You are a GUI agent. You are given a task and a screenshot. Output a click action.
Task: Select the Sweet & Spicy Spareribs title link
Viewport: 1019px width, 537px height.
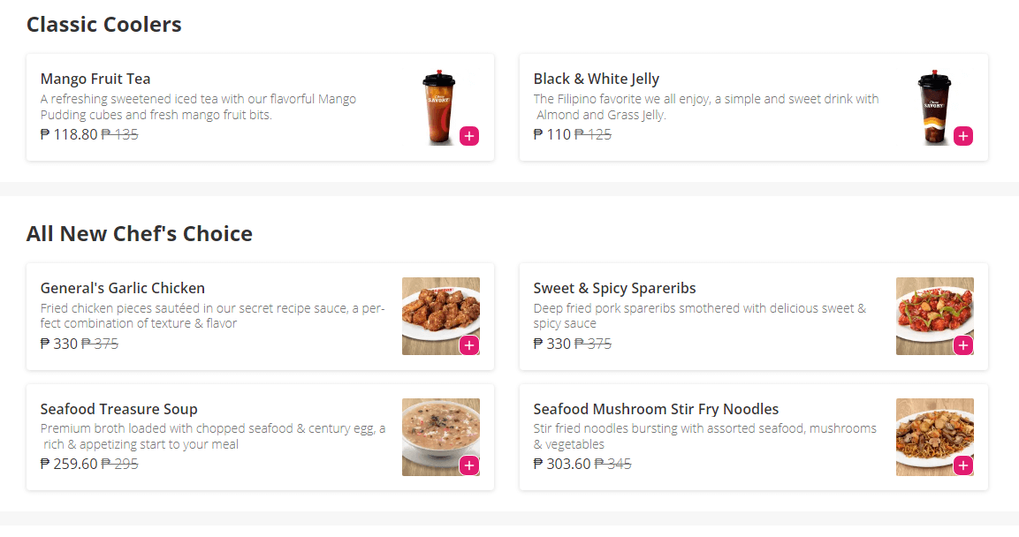point(612,288)
